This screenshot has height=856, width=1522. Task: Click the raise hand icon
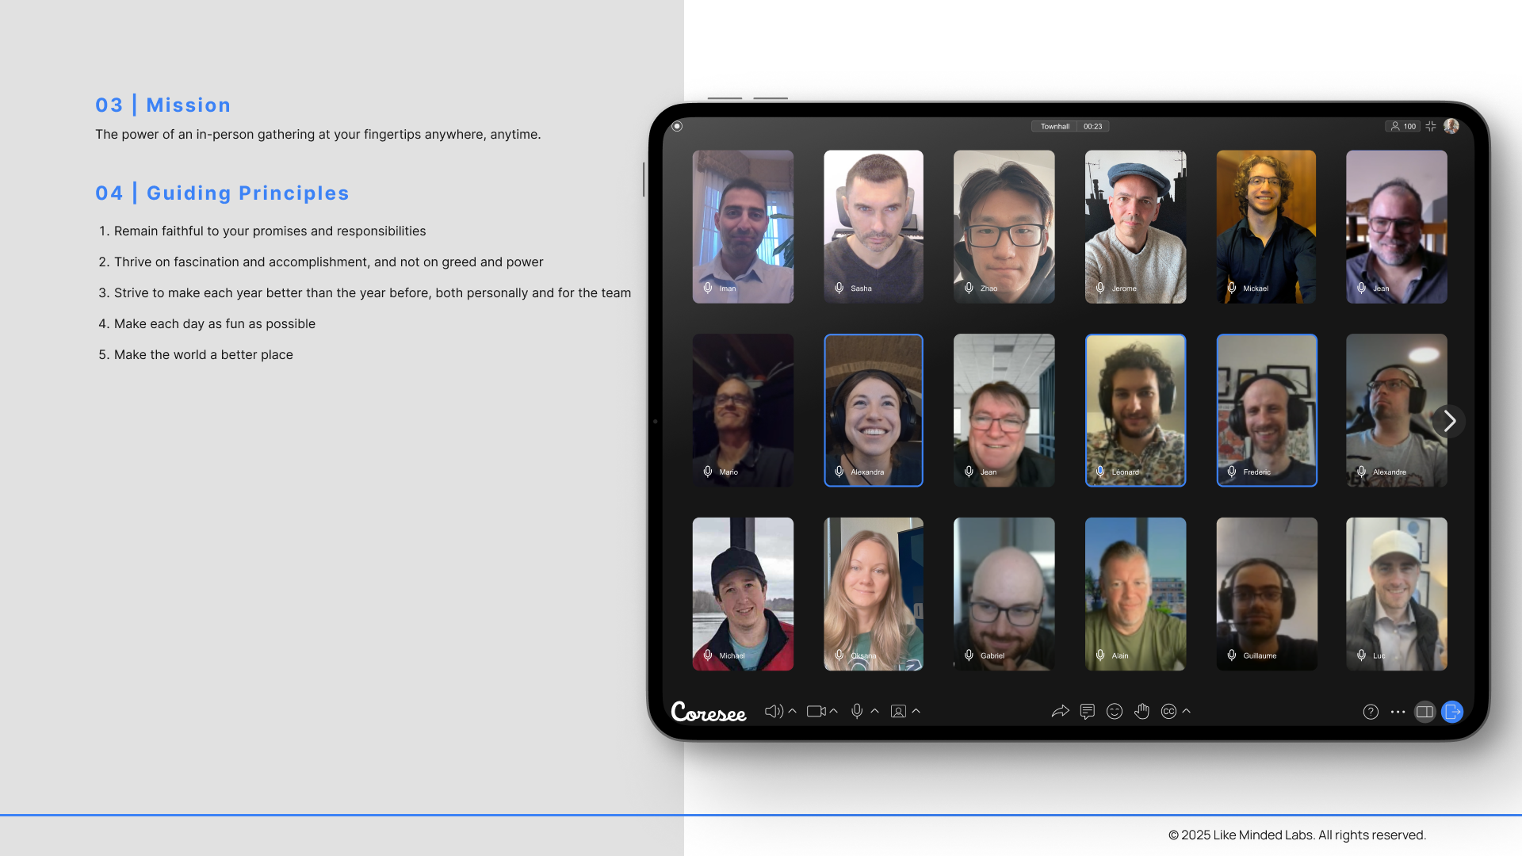point(1141,712)
